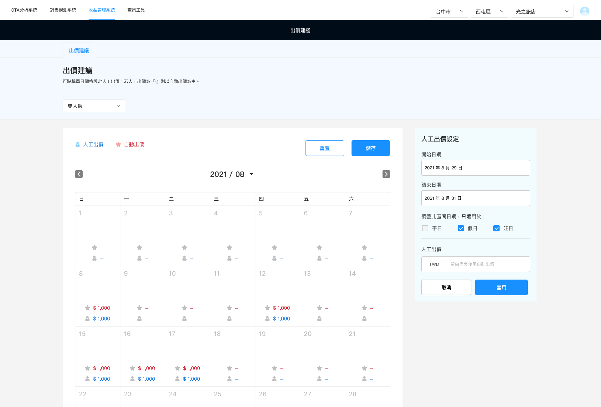
Task: Click star icon on day 16
Action: pos(132,368)
